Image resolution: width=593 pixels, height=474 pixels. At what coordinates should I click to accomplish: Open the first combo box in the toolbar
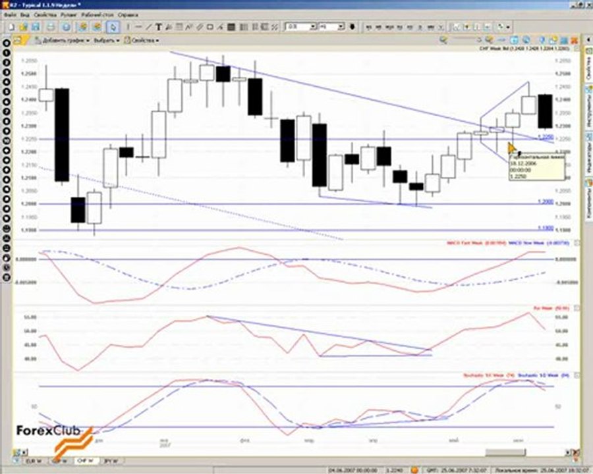click(300, 27)
